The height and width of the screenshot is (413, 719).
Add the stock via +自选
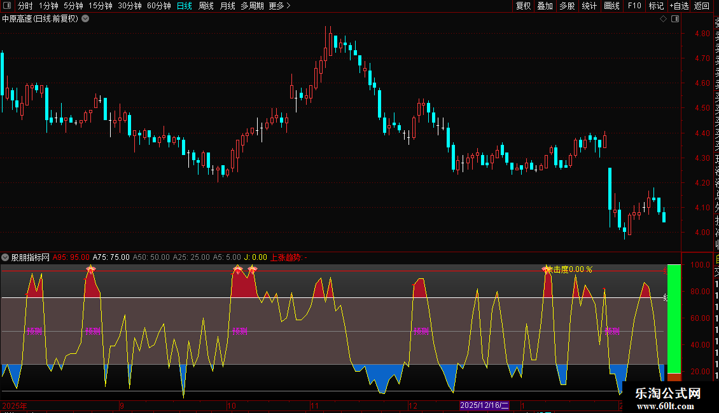[679, 6]
